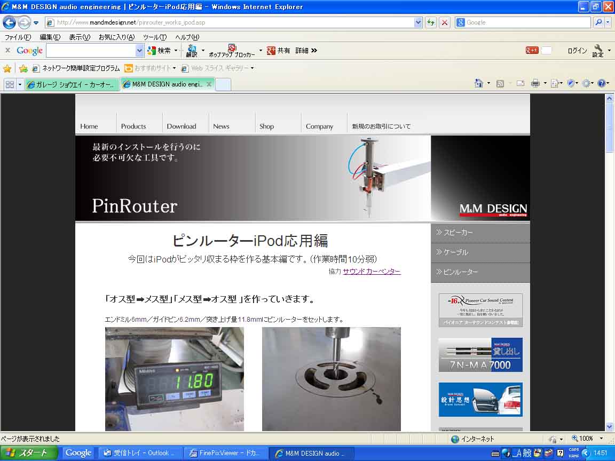Screen dimensions: 615x461
Task: Open the Shop navigation link
Action: [x=266, y=126]
